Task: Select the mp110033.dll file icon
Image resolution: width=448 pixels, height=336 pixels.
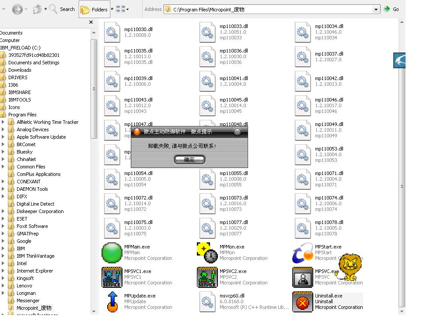Action: [207, 32]
